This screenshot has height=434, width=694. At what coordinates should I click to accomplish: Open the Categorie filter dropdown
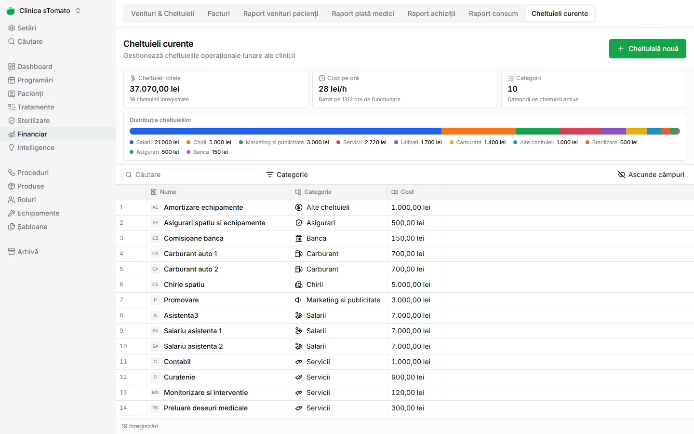287,175
